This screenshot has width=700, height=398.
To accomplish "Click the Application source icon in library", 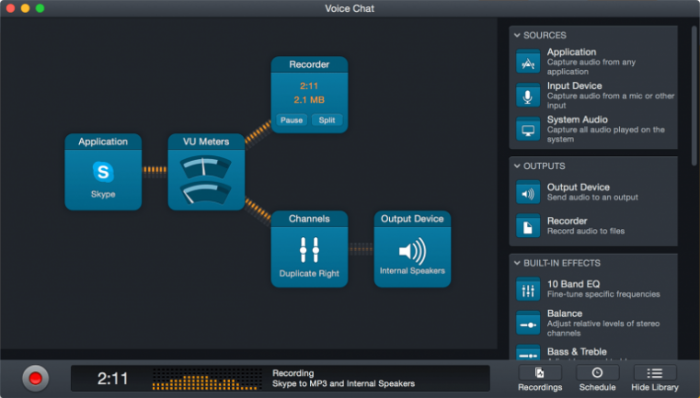I will pyautogui.click(x=528, y=62).
